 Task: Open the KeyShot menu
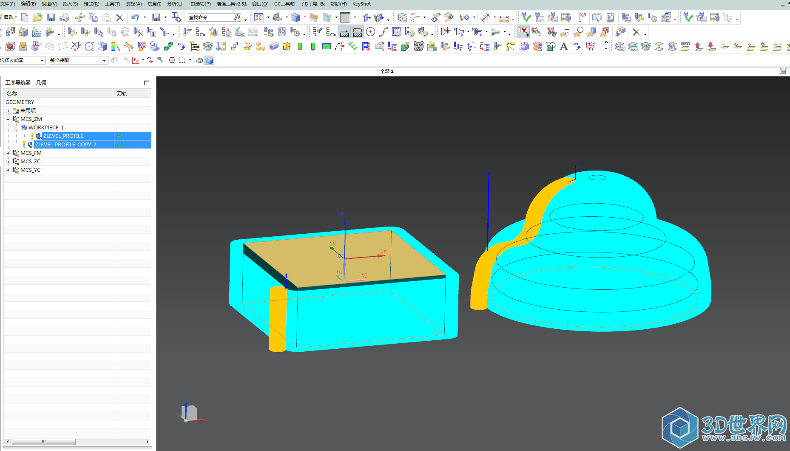[361, 4]
